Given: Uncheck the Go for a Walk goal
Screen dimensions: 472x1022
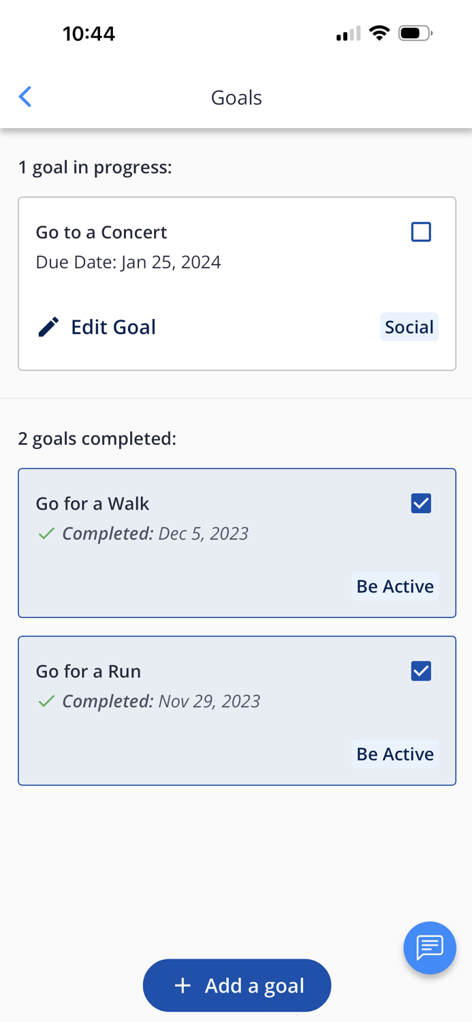Looking at the screenshot, I should pos(421,504).
